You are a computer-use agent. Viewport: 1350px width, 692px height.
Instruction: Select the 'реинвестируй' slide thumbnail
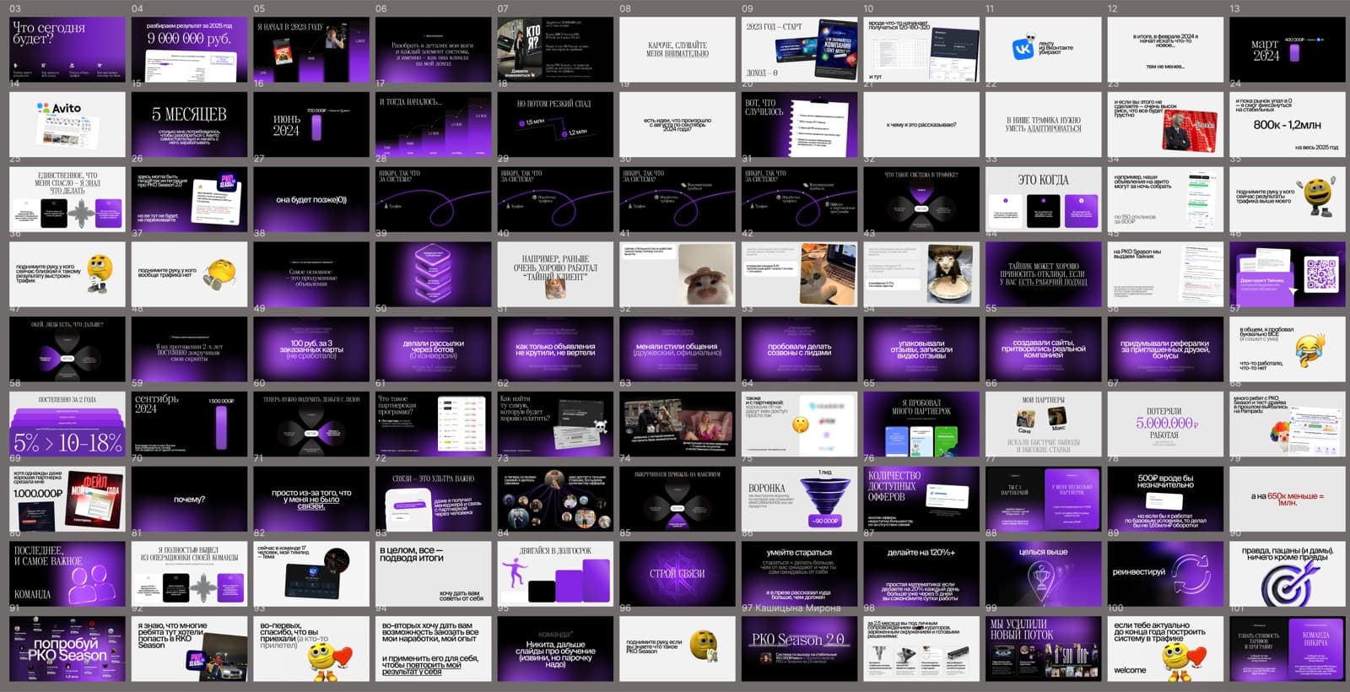[x=1165, y=574]
